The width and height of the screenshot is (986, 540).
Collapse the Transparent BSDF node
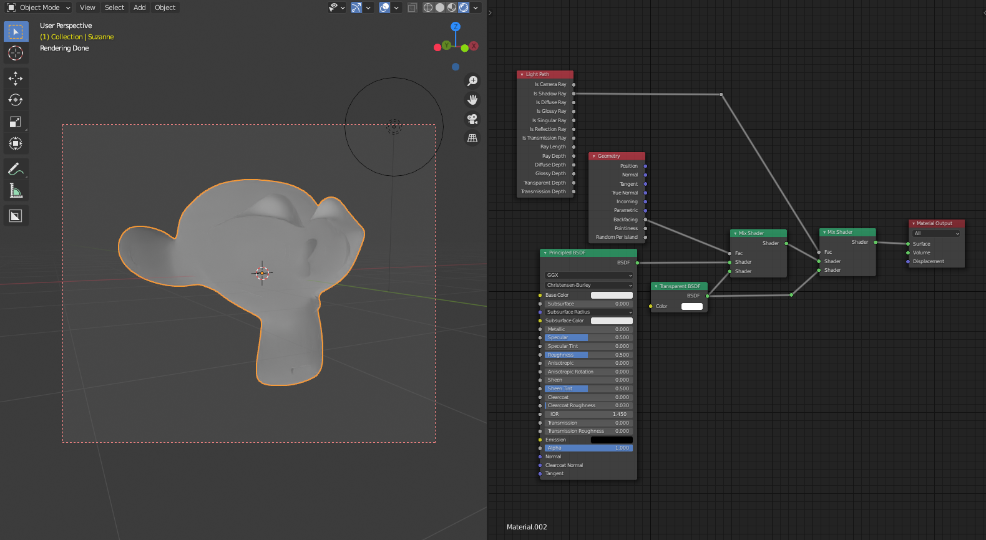(656, 286)
